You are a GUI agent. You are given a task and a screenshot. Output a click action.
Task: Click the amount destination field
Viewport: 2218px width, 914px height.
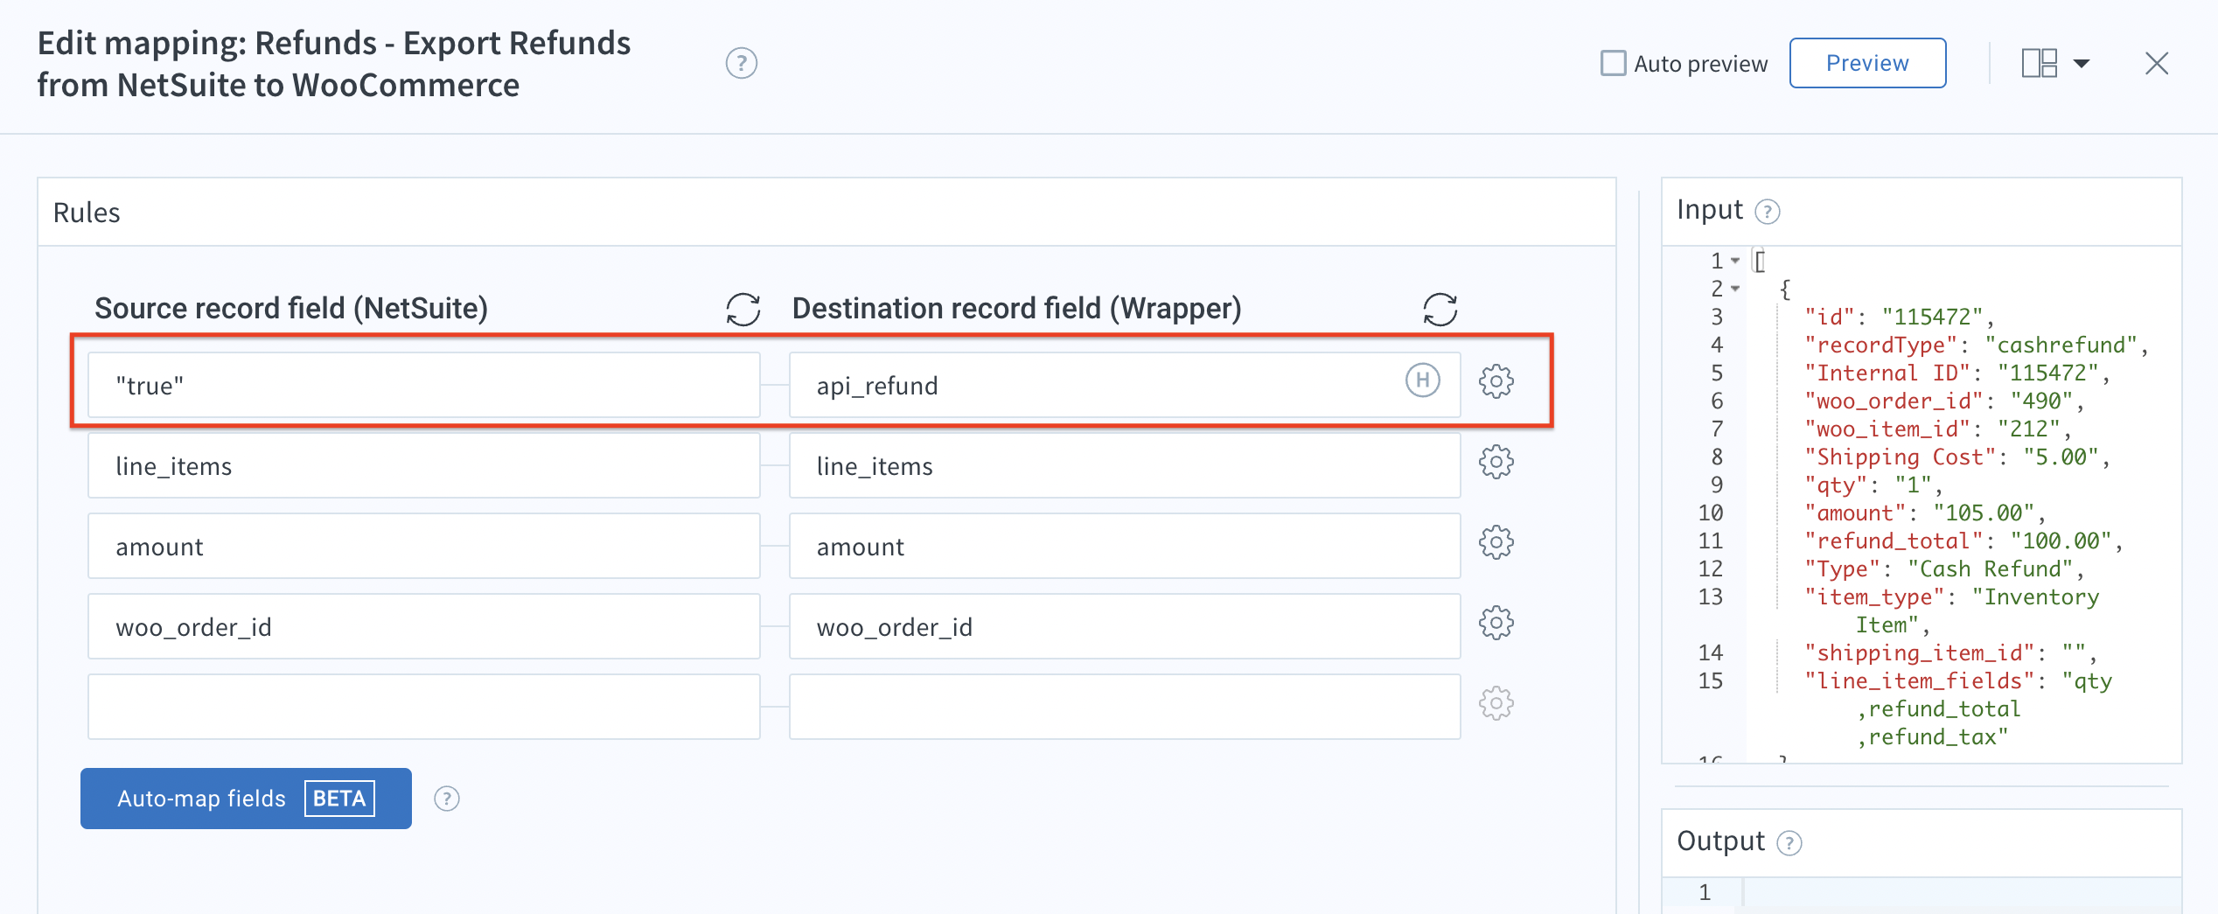1125,546
